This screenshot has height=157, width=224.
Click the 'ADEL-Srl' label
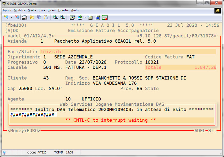(205, 131)
